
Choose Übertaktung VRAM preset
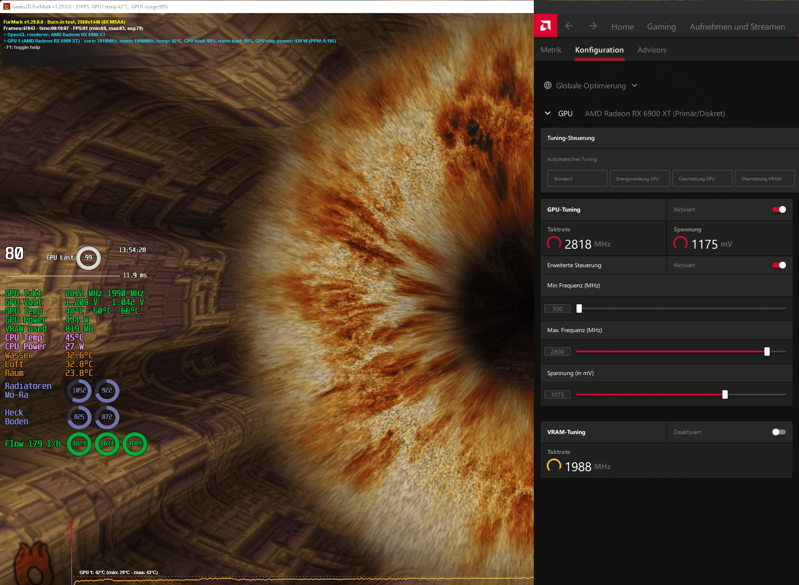[764, 178]
